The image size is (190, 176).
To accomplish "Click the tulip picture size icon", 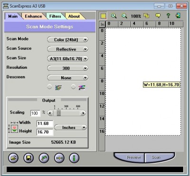I will [x=14, y=129].
